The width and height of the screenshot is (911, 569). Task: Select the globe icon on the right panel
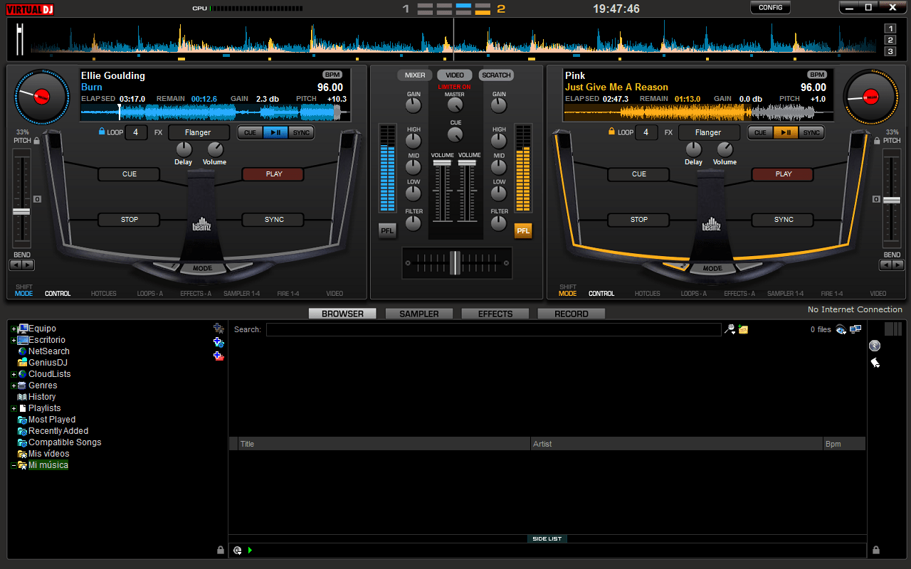click(874, 346)
